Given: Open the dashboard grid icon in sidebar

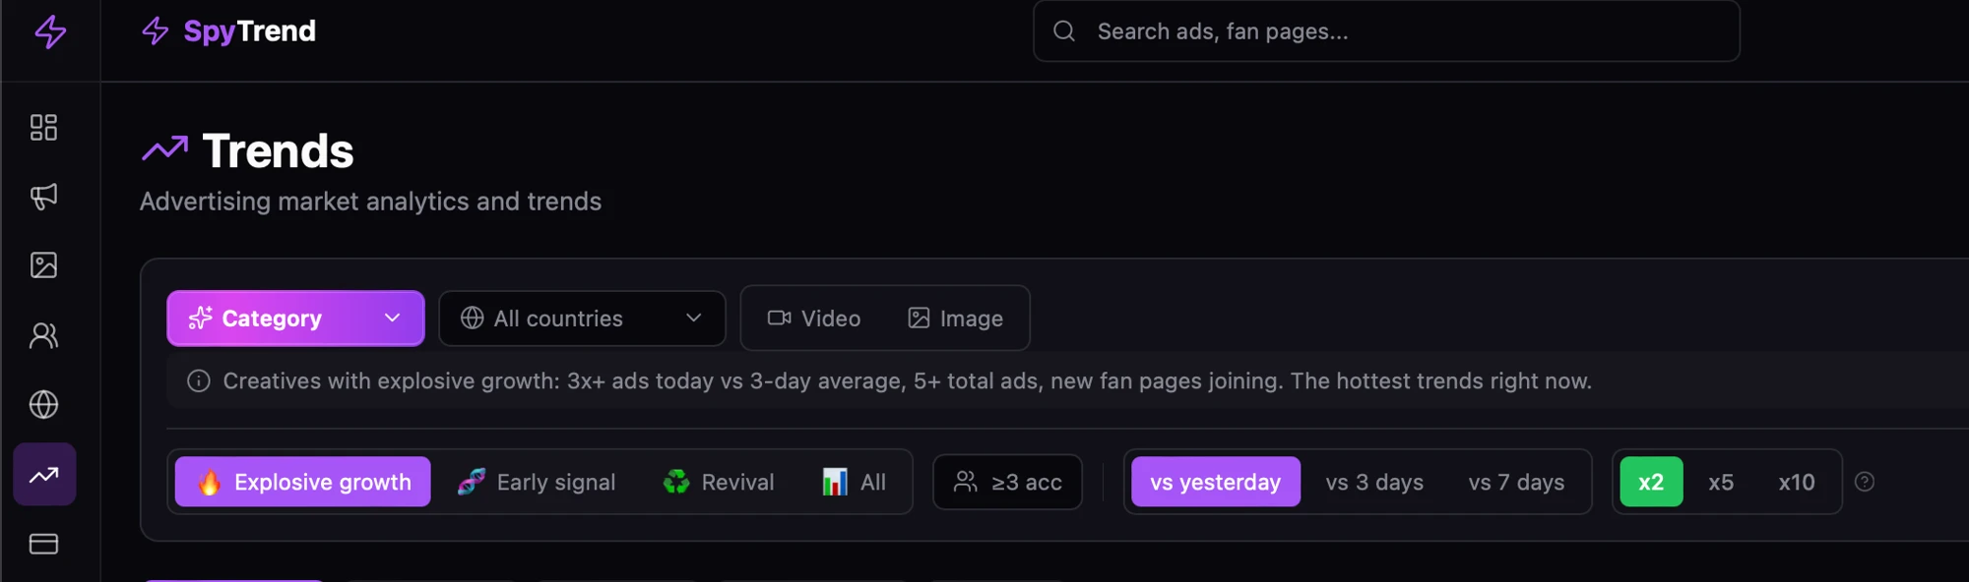Looking at the screenshot, I should 43,127.
